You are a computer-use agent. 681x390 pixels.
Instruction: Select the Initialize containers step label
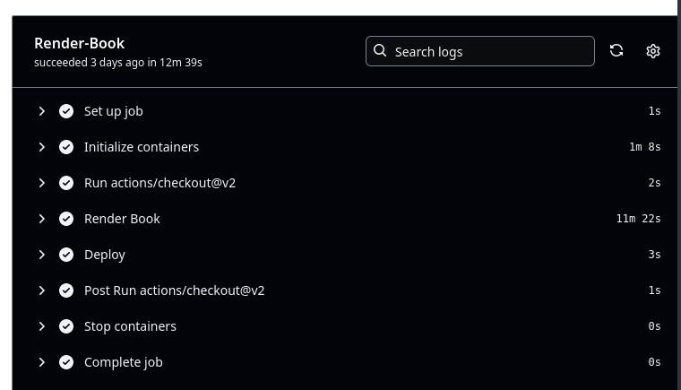pyautogui.click(x=142, y=147)
